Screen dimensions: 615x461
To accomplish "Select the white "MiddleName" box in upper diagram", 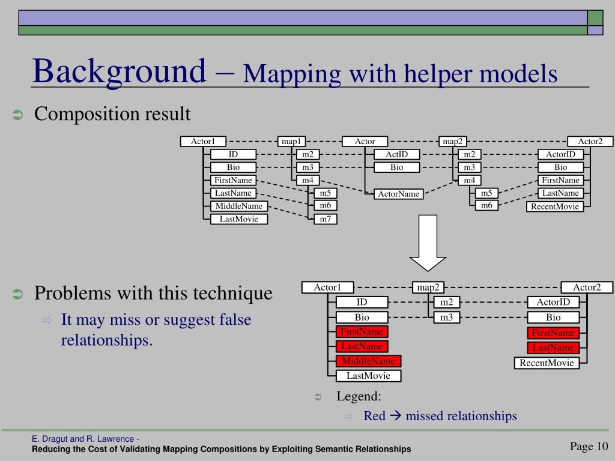I will 239,206.
